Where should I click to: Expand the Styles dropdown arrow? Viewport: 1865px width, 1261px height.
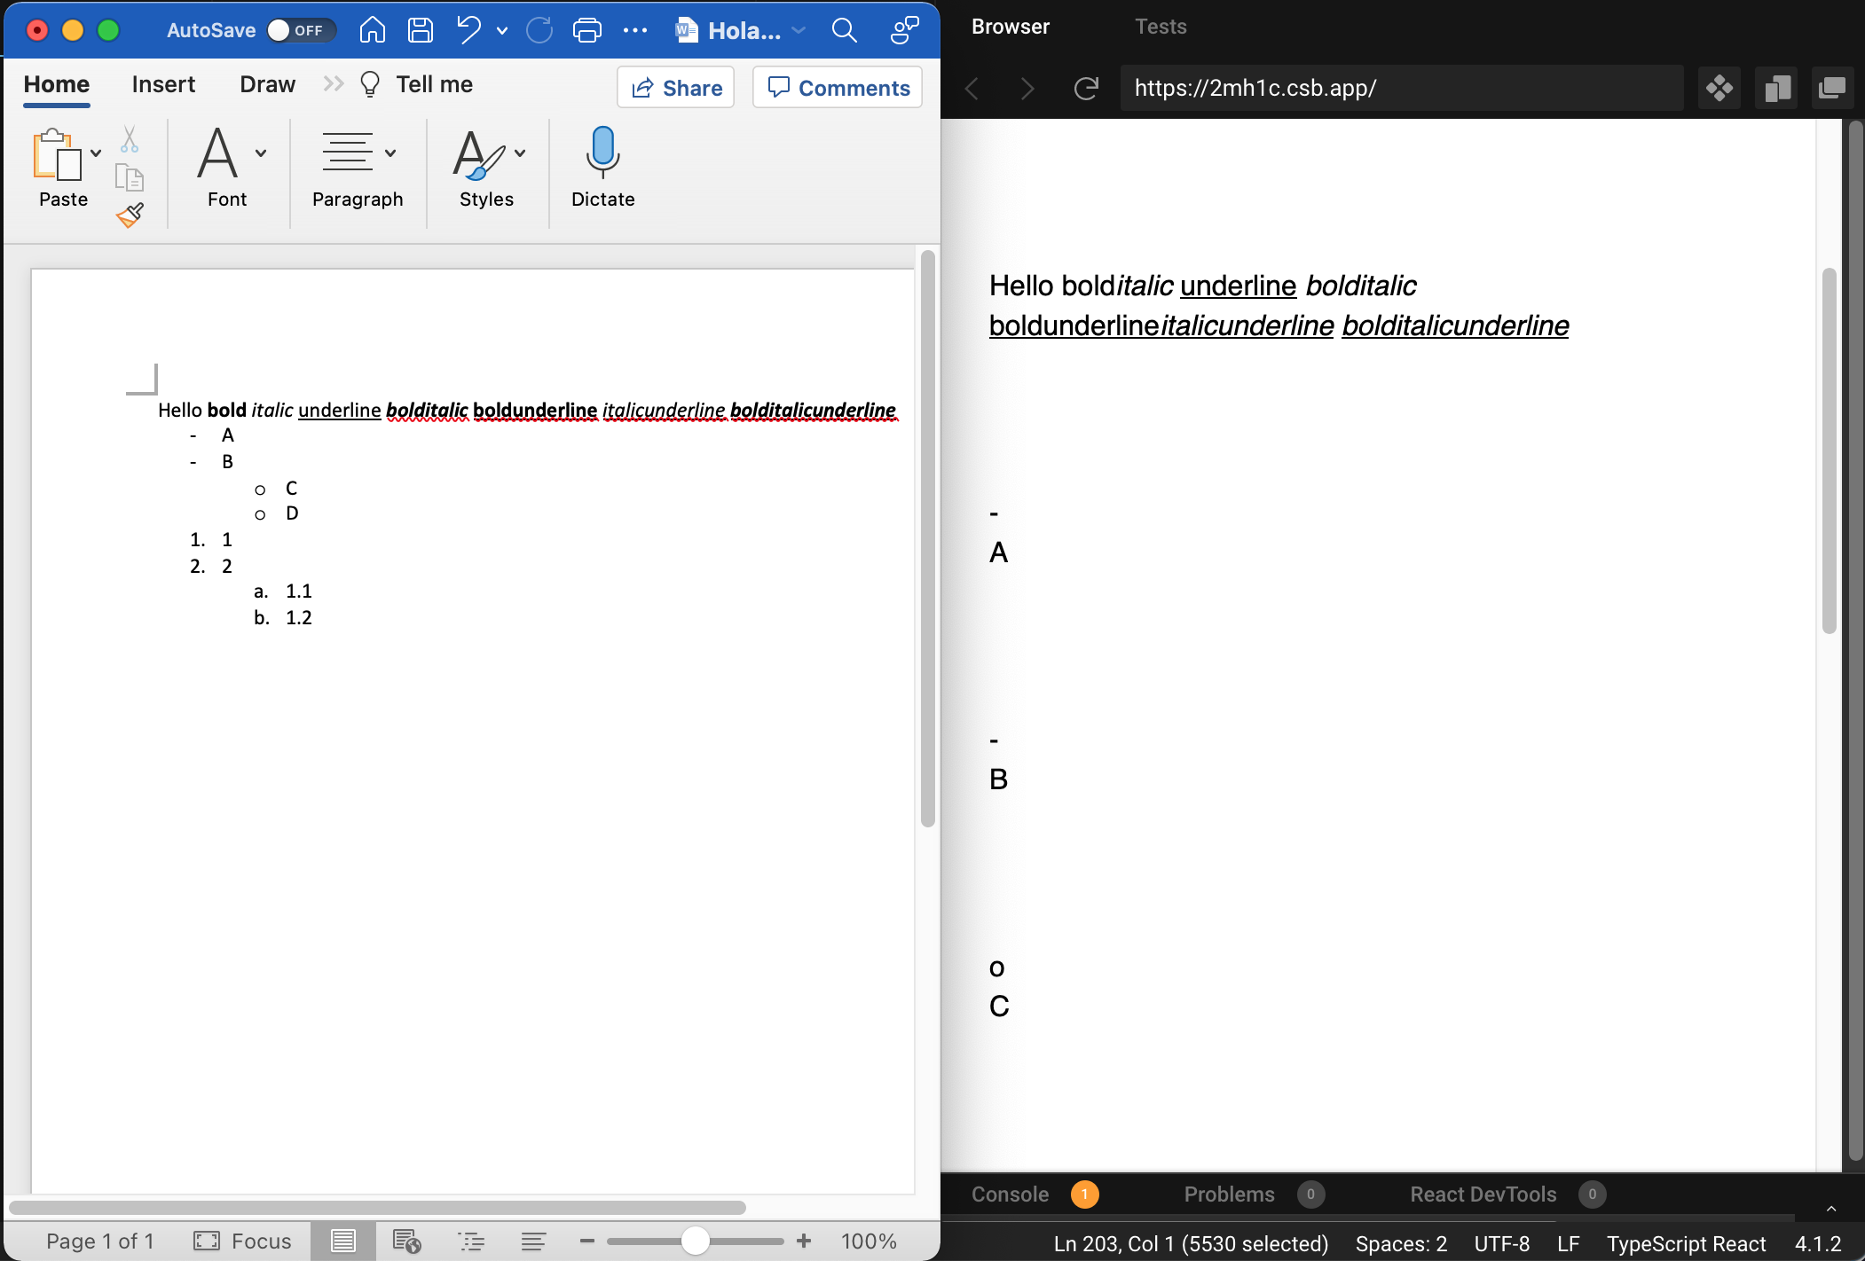520,152
